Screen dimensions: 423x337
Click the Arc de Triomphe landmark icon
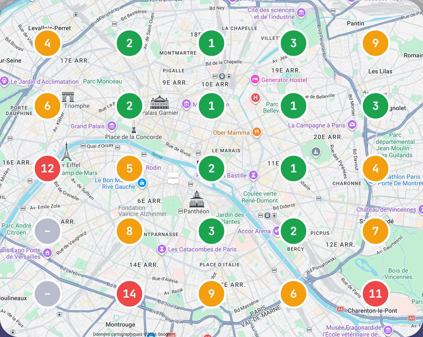pyautogui.click(x=68, y=97)
